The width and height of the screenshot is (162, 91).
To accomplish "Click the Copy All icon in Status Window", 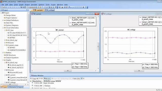I will pyautogui.click(x=31, y=79).
